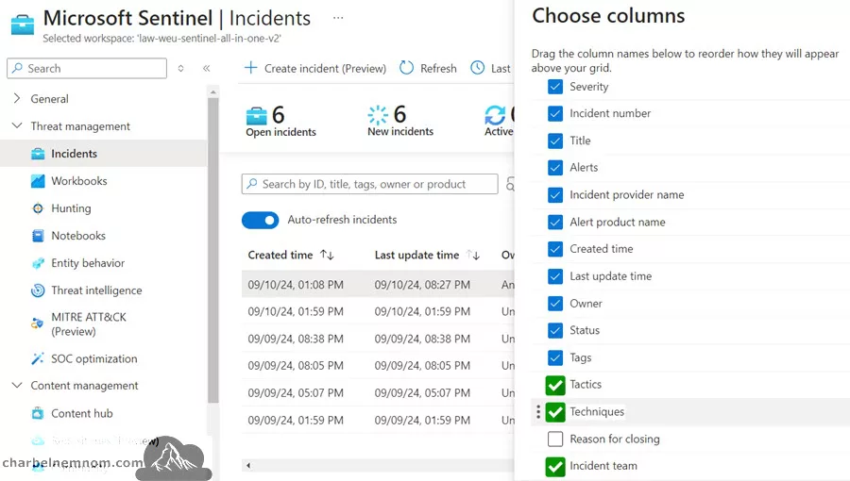Select Notebooks in the sidebar
This screenshot has height=481, width=850.
[104, 236]
